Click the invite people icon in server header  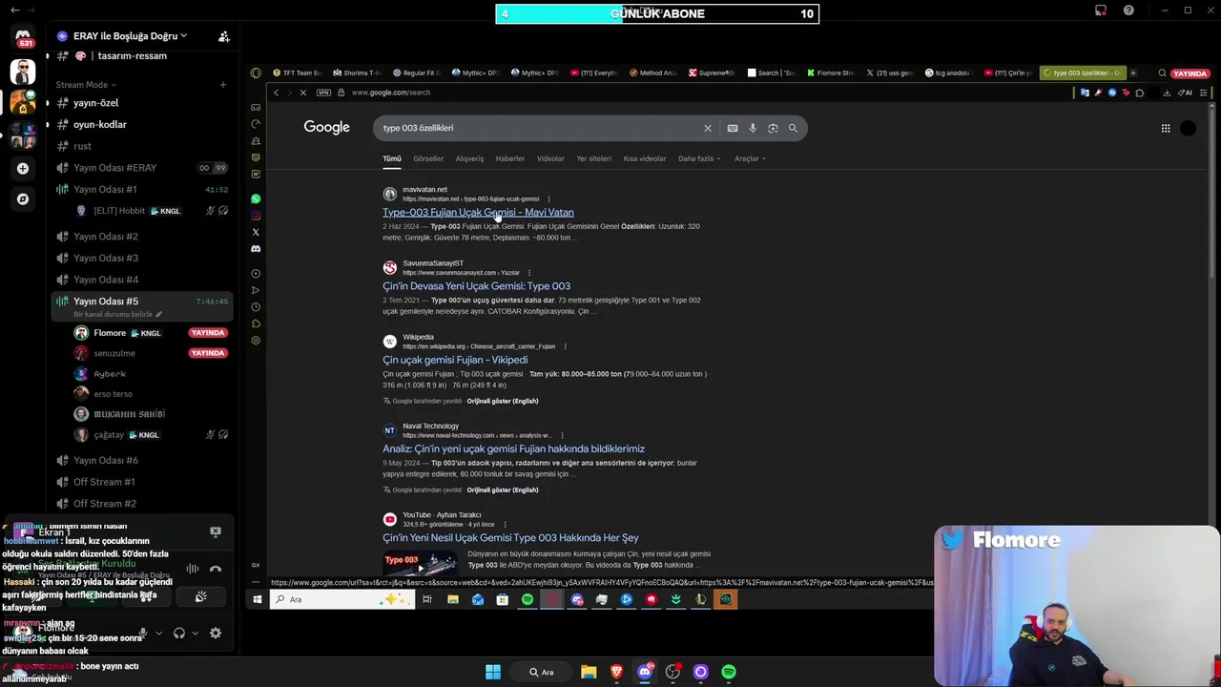(x=223, y=36)
